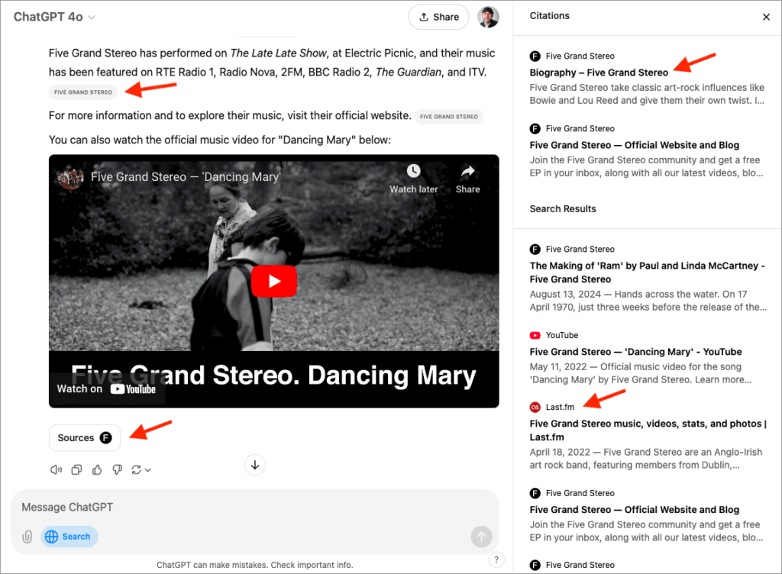Play the Dancing Mary YouTube video
The image size is (782, 574).
(x=274, y=281)
